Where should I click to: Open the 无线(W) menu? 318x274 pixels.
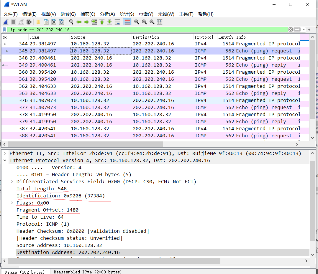pyautogui.click(x=166, y=14)
